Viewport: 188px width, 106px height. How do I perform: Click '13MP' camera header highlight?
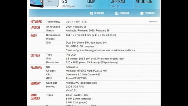click(90, 2)
